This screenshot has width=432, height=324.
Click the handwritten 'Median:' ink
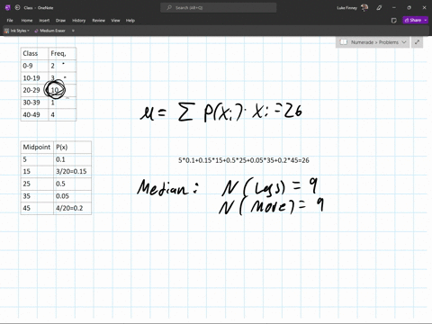167,187
